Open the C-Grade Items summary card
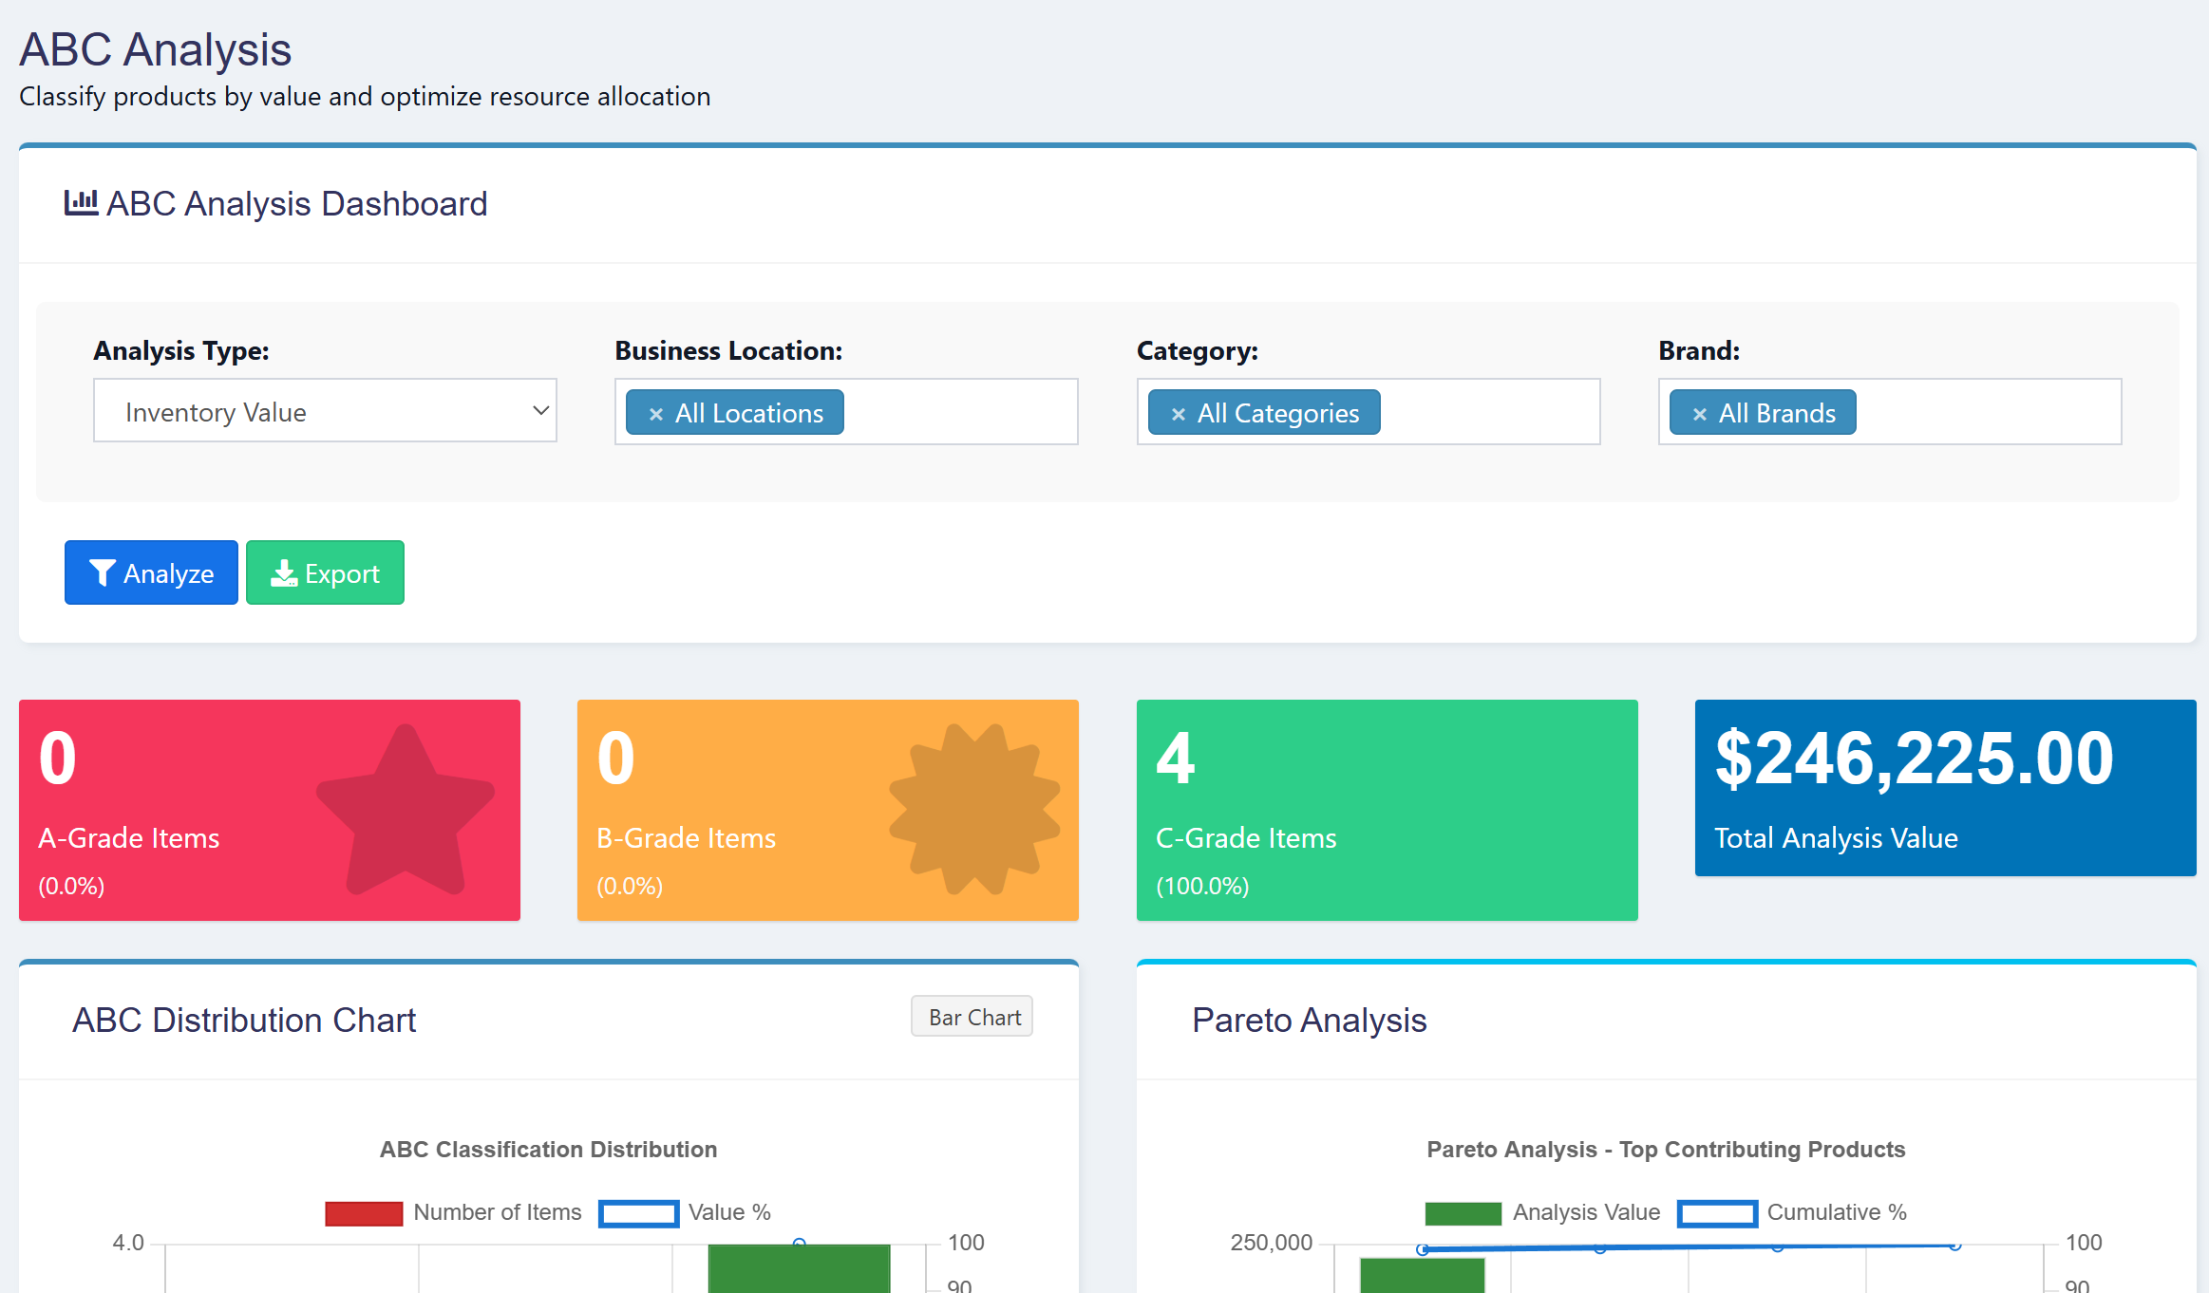Screen dimensions: 2209x1293 pyautogui.click(x=1388, y=810)
